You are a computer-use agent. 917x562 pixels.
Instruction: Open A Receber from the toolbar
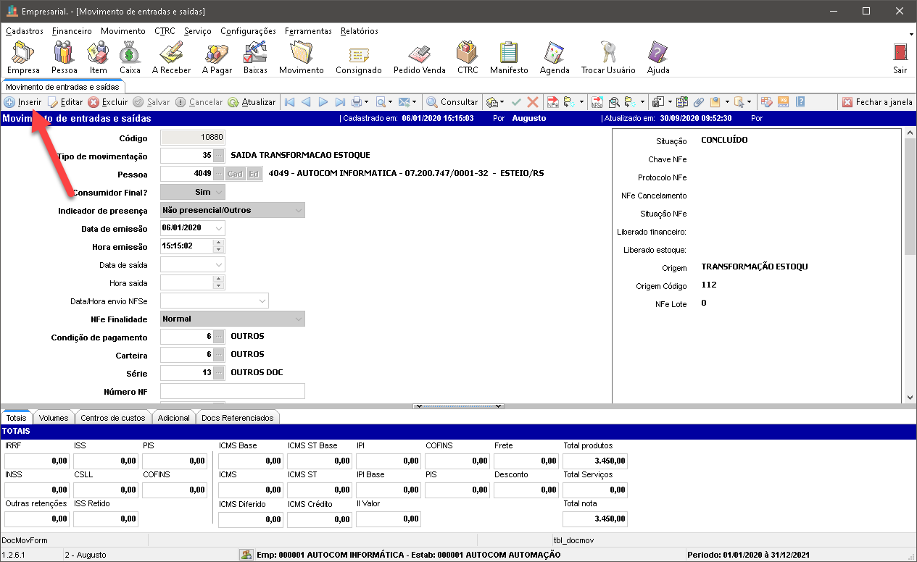[x=171, y=53]
